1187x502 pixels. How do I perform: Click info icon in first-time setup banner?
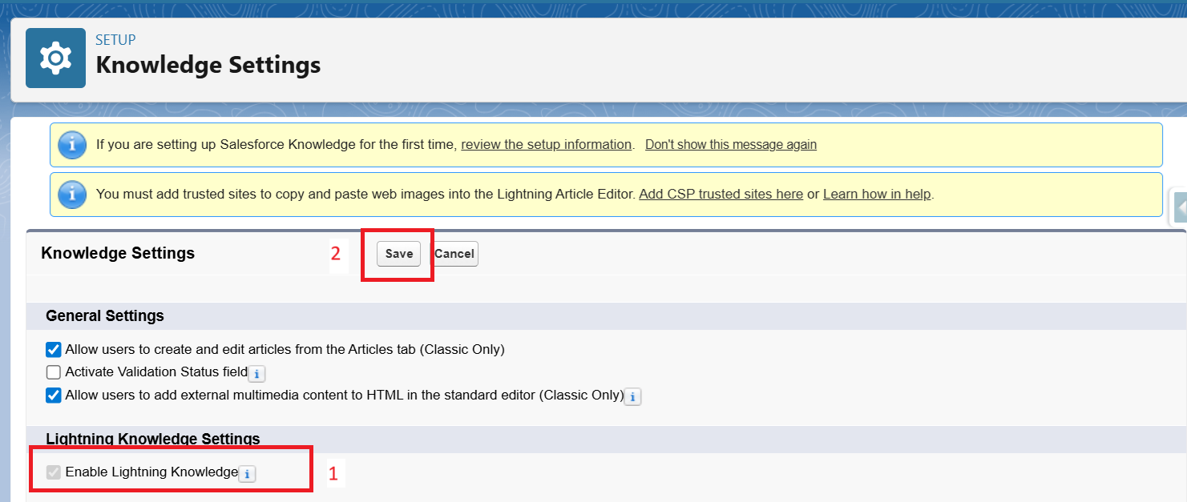click(x=73, y=145)
